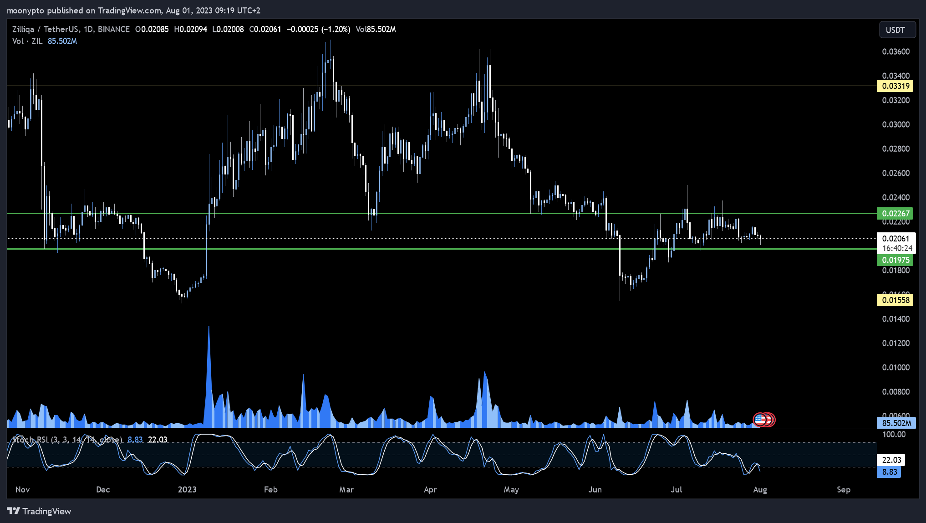Viewport: 926px width, 523px height.
Task: Click the TradingView logo icon
Action: point(14,511)
